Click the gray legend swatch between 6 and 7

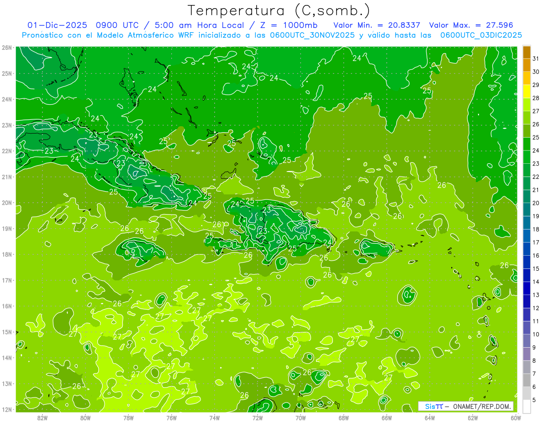527,380
